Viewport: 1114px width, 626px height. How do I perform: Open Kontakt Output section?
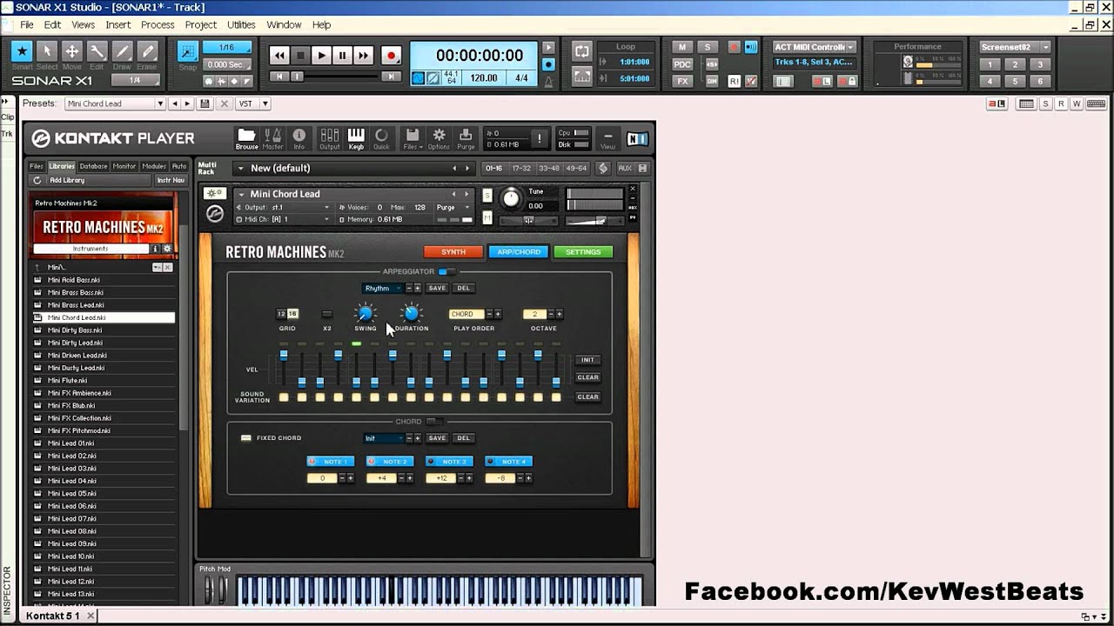pyautogui.click(x=330, y=139)
